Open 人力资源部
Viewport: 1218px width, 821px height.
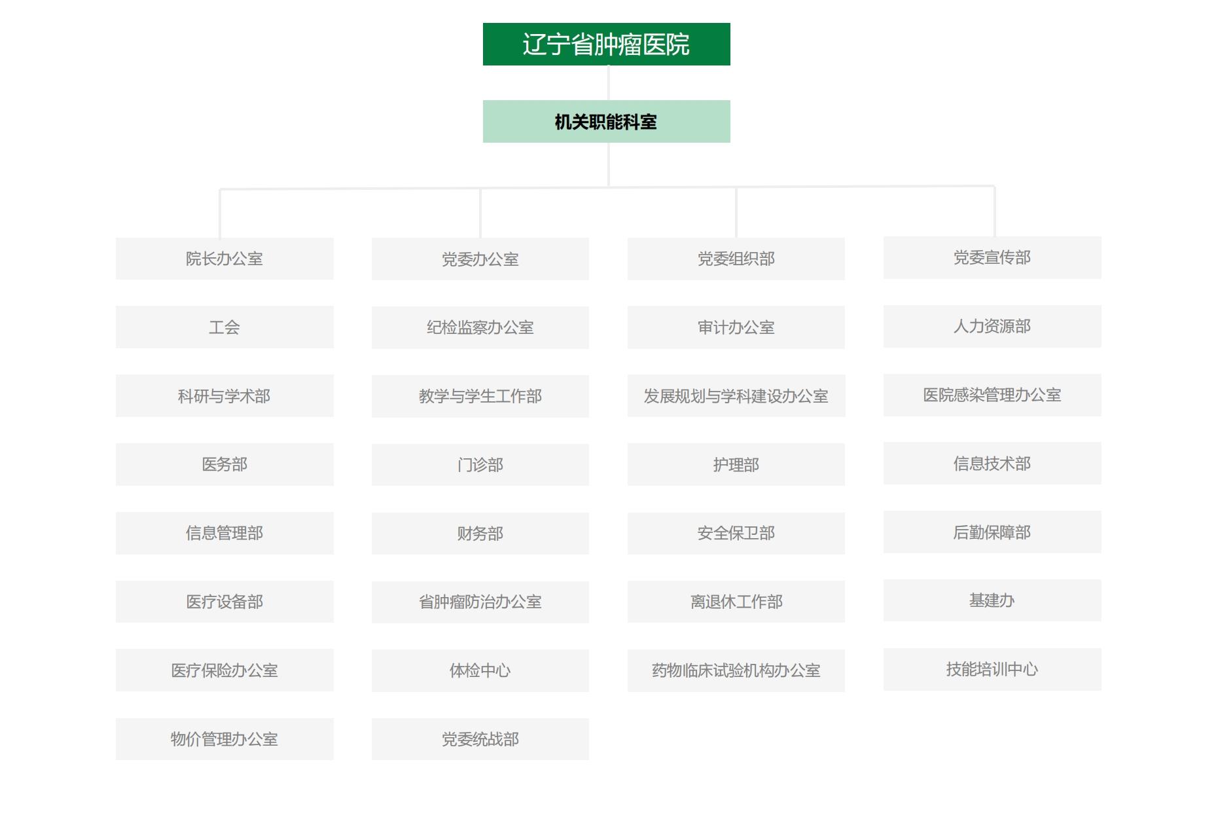tap(992, 326)
